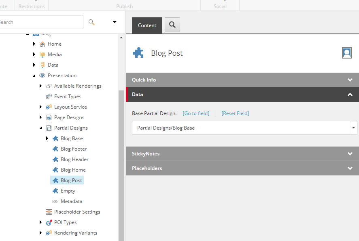Screen dimensions: 359x241
Task: Click the Blog Home puzzle icon
Action: point(55,170)
